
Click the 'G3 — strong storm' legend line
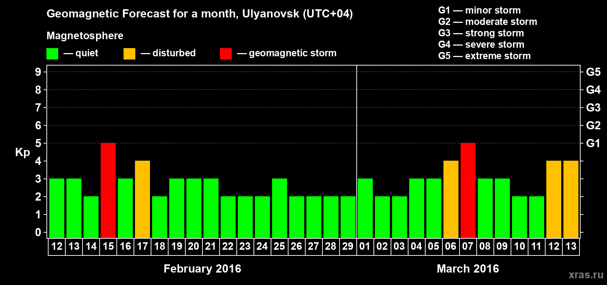pos(481,33)
